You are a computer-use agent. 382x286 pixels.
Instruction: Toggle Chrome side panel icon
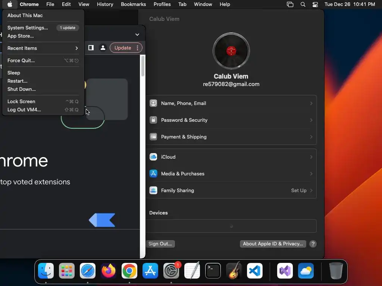tap(91, 48)
